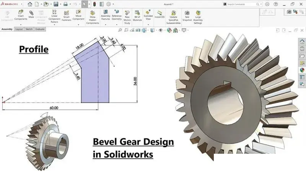This screenshot has width=306, height=172.
Task: Expand the SOLIDWORKS logo menu arrow
Action: coord(22,4)
